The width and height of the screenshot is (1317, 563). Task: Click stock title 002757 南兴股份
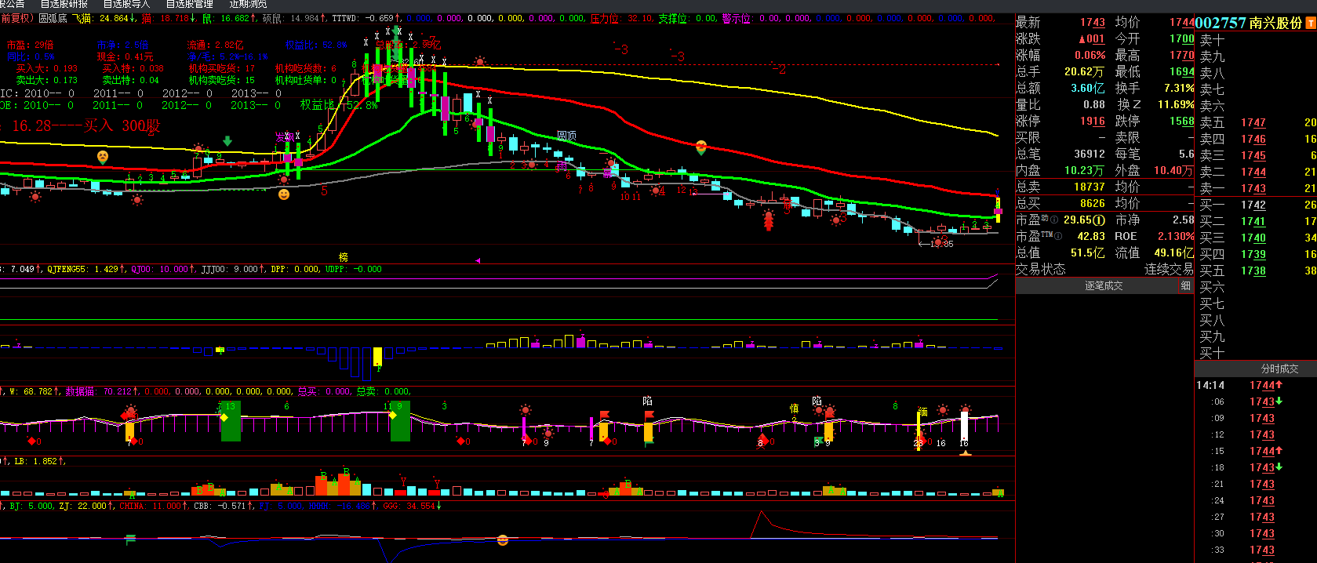[x=1249, y=24]
